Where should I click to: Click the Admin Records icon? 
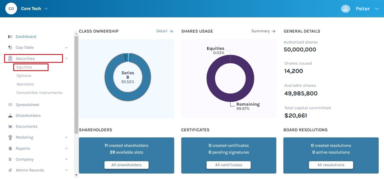10,170
